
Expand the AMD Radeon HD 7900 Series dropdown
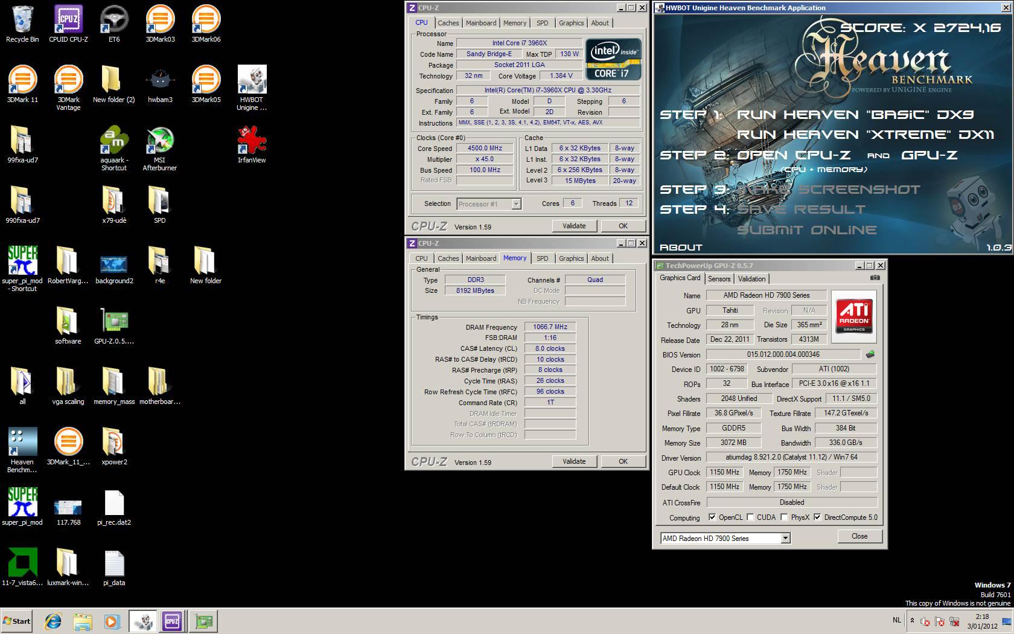(785, 538)
